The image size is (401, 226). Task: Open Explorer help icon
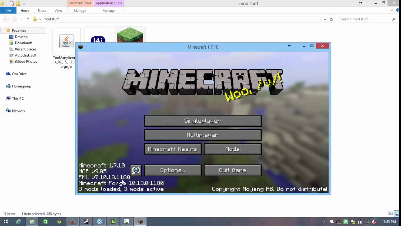tap(398, 10)
